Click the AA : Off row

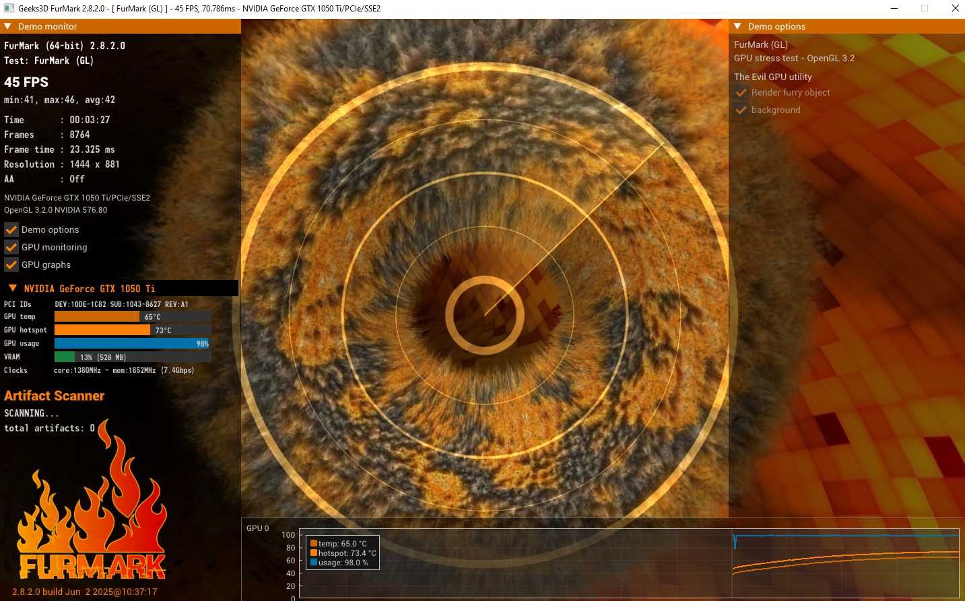(44, 179)
